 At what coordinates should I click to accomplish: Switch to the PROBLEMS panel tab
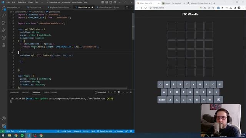click(15, 92)
